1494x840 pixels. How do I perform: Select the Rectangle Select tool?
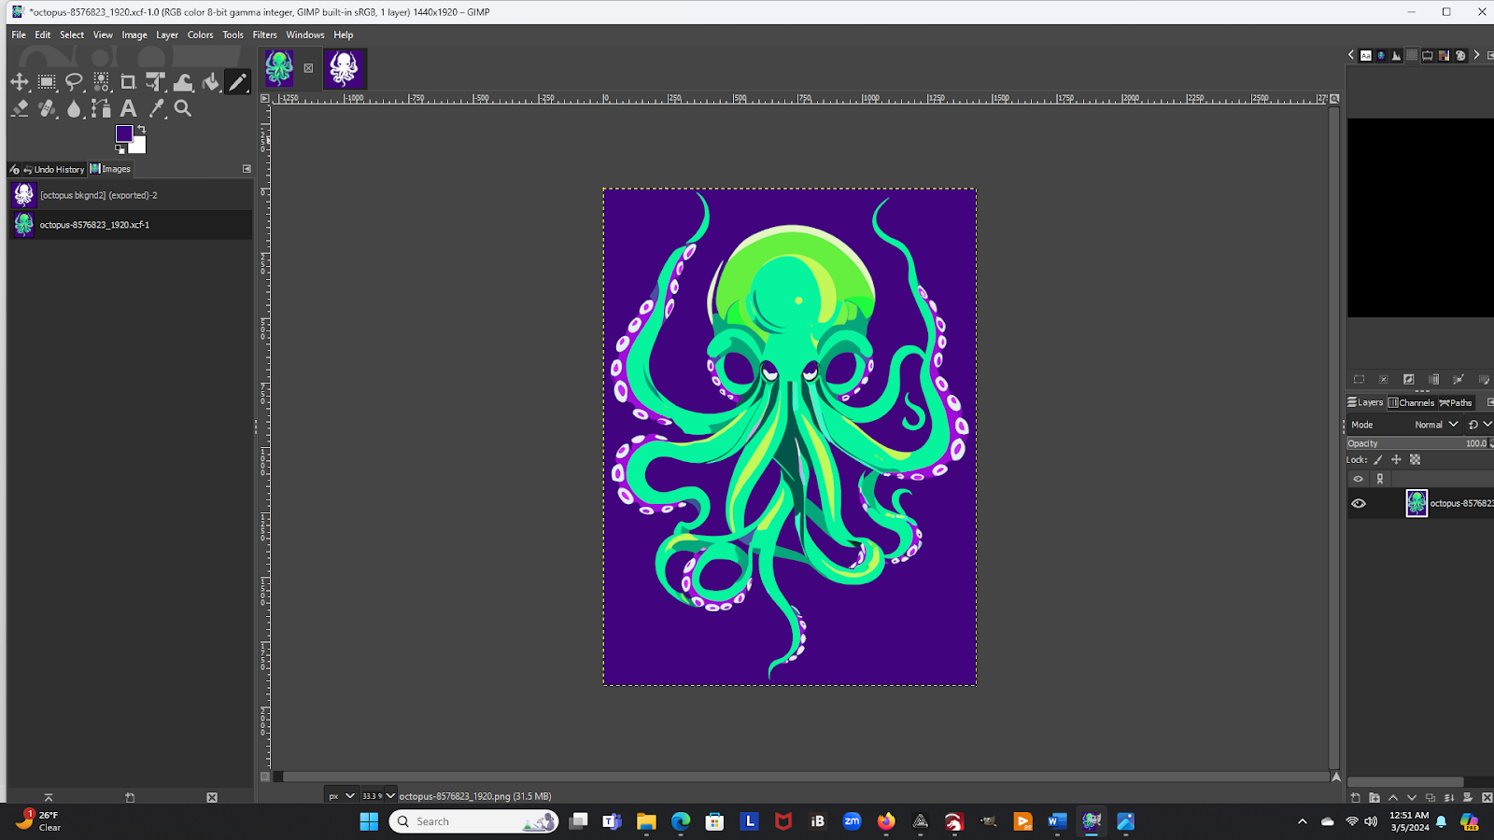click(x=47, y=82)
